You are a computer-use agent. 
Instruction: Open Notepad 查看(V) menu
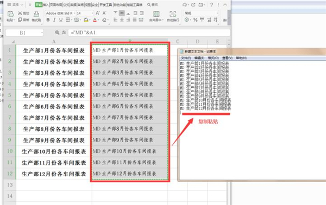click(227, 58)
